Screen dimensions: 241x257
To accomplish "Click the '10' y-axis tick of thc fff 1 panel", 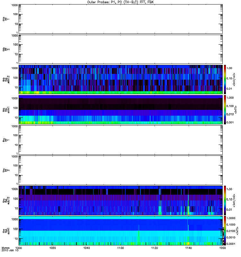I will click(x=16, y=145).
